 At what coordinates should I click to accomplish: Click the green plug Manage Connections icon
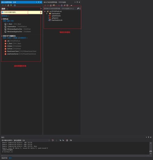pos(11,5)
